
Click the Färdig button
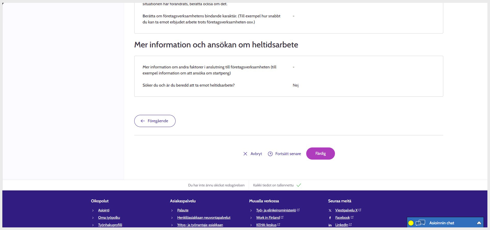[320, 154]
